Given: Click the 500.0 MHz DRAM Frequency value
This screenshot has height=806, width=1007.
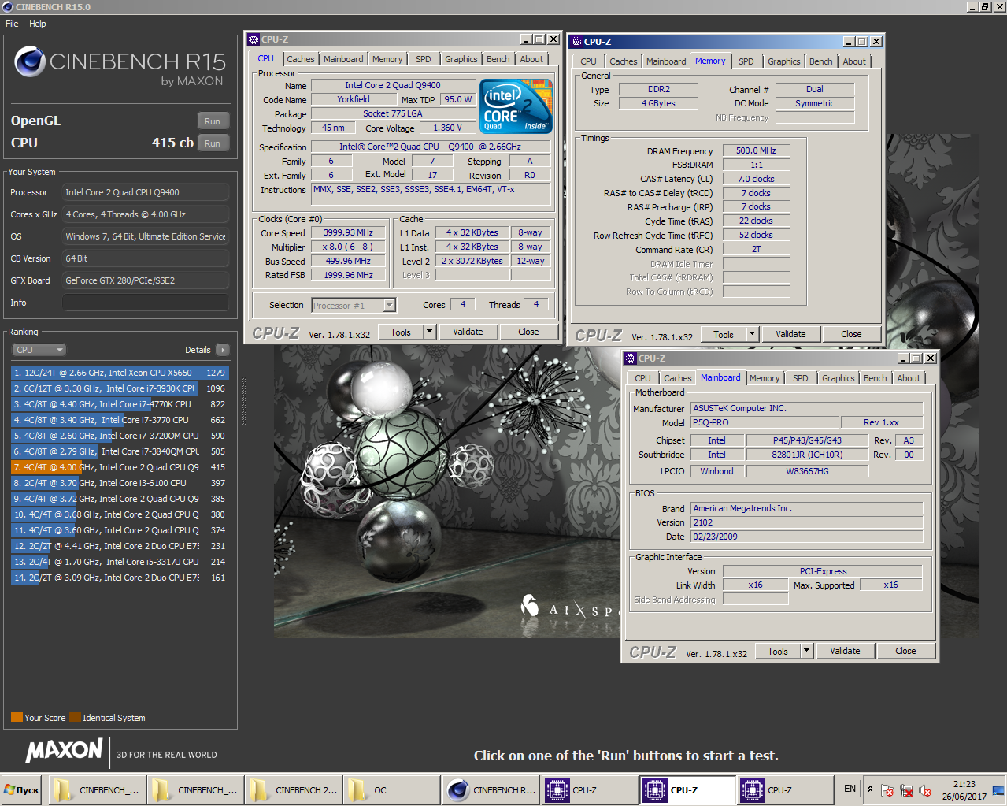Looking at the screenshot, I should 756,150.
